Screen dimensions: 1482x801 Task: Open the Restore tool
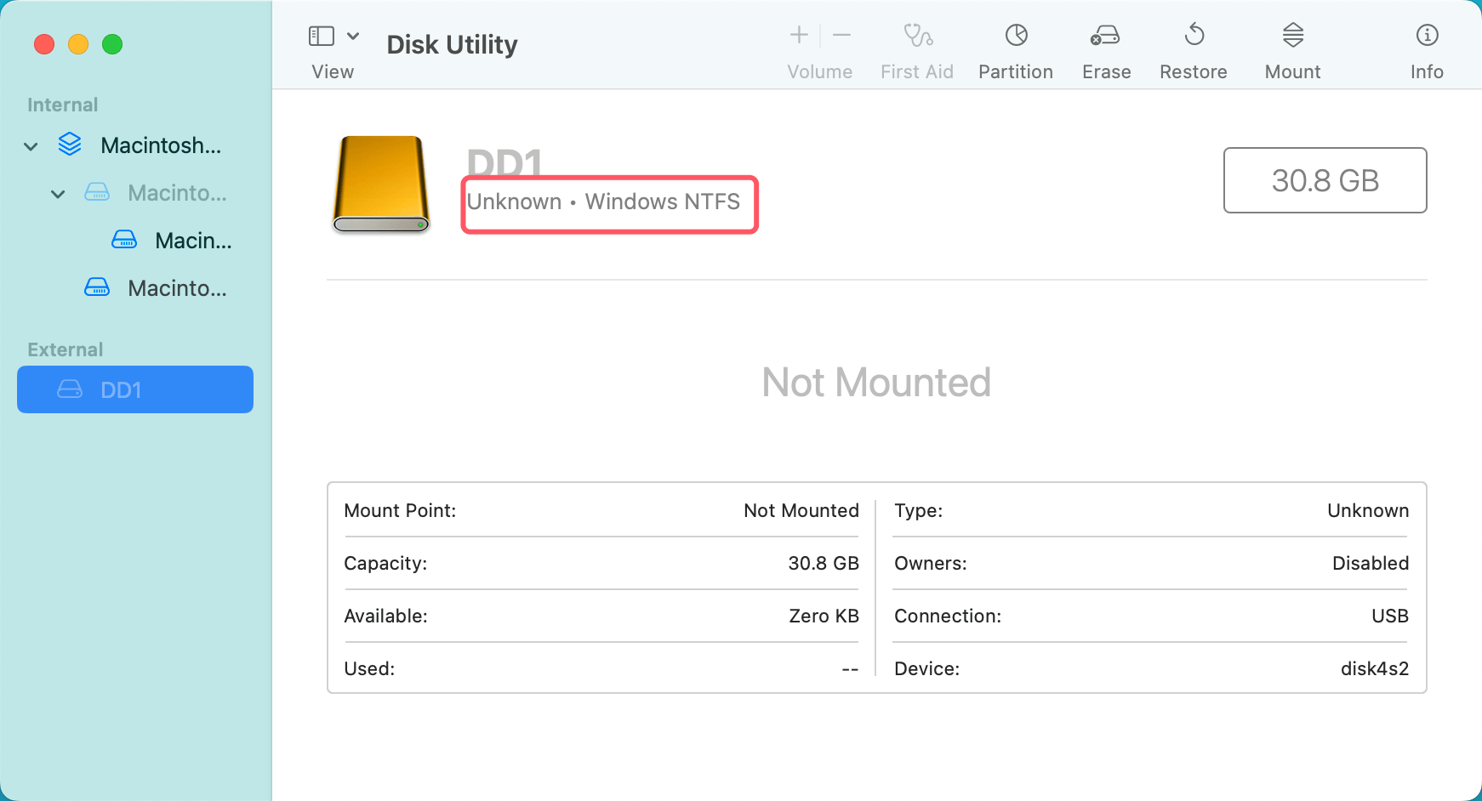[x=1193, y=47]
